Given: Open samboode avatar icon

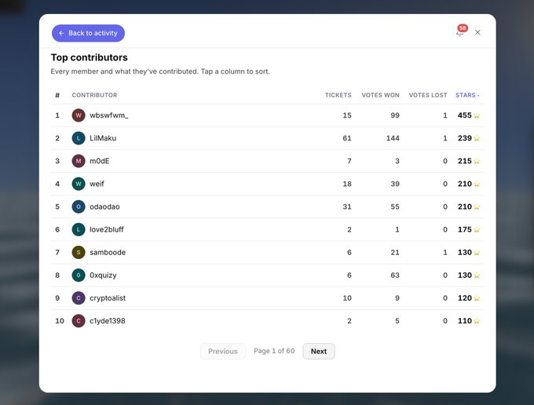Looking at the screenshot, I should [x=79, y=252].
